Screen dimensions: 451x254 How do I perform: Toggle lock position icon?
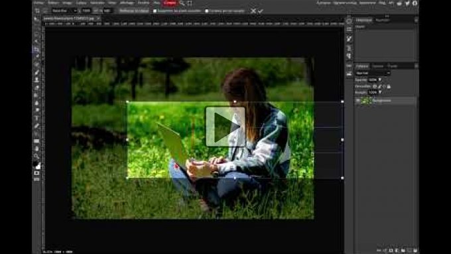pyautogui.click(x=384, y=86)
